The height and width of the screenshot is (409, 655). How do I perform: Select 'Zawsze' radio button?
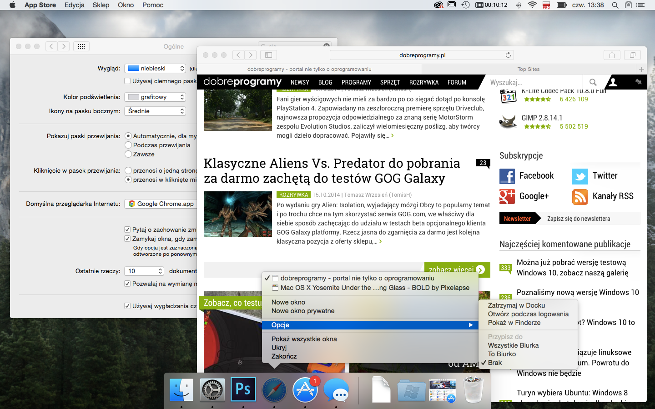tap(128, 154)
